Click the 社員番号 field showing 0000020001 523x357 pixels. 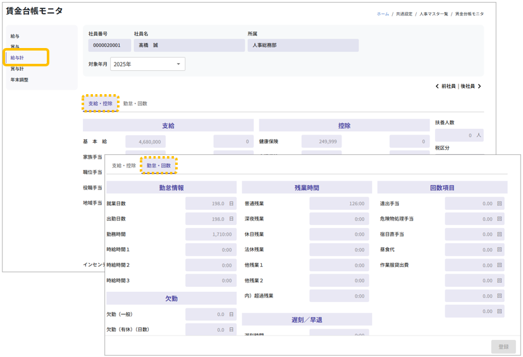point(109,45)
